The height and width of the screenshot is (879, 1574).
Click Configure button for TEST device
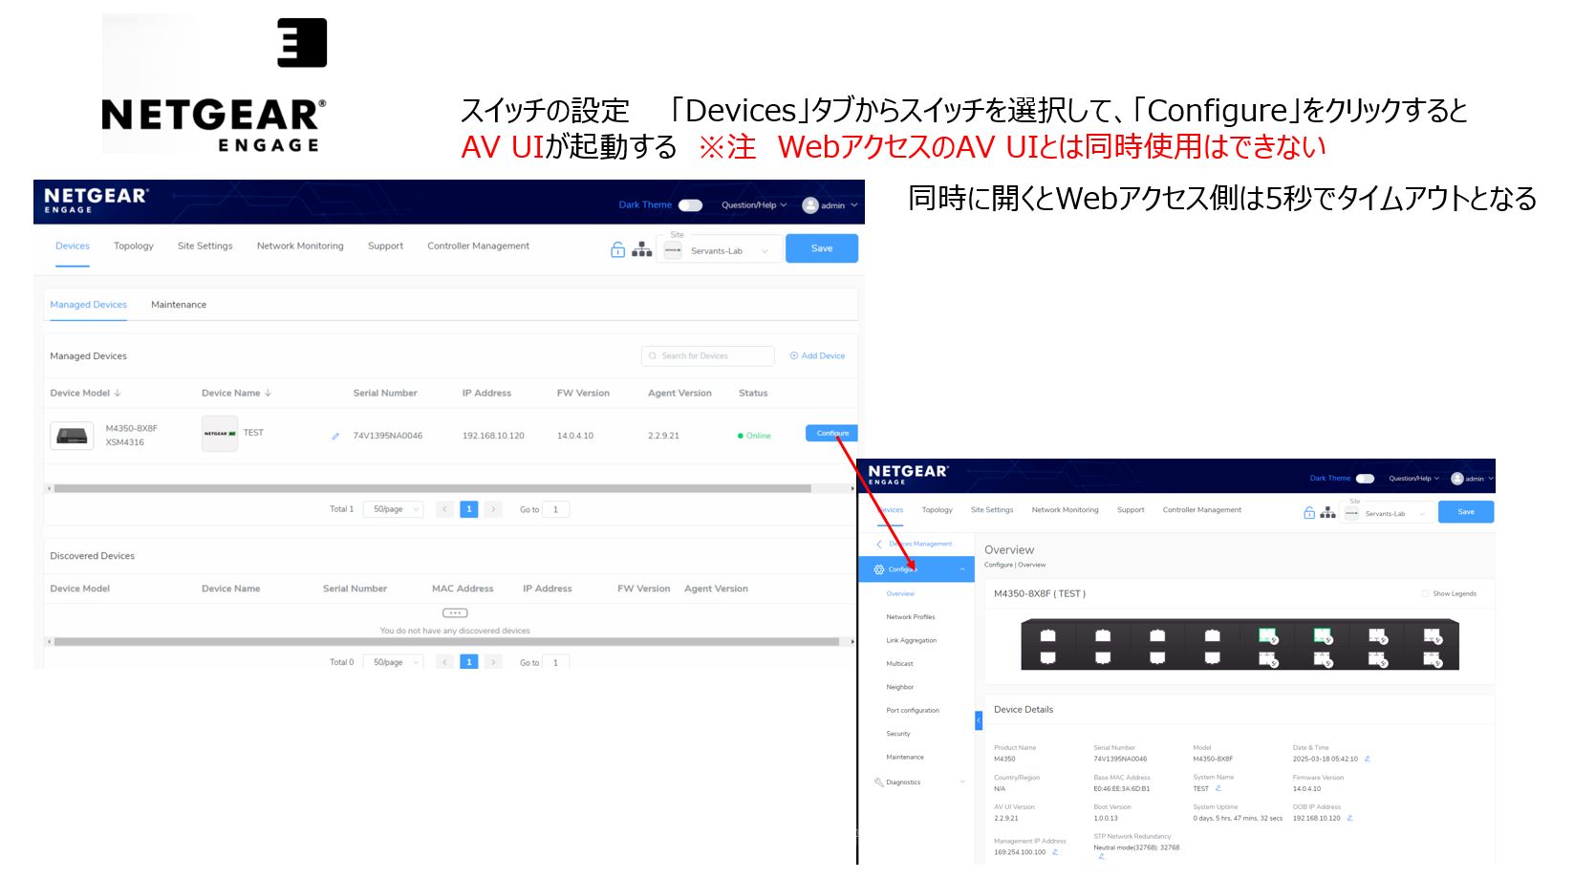(x=832, y=434)
